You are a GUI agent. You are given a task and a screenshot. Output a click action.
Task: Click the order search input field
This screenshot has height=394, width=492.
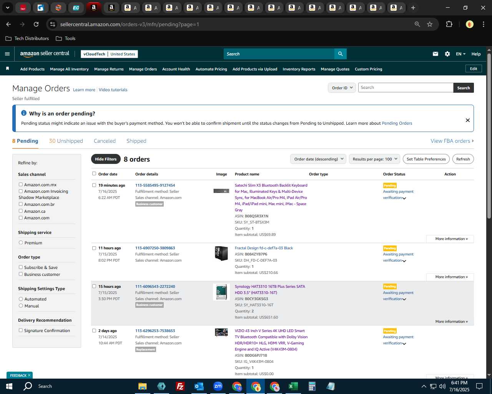pyautogui.click(x=406, y=88)
